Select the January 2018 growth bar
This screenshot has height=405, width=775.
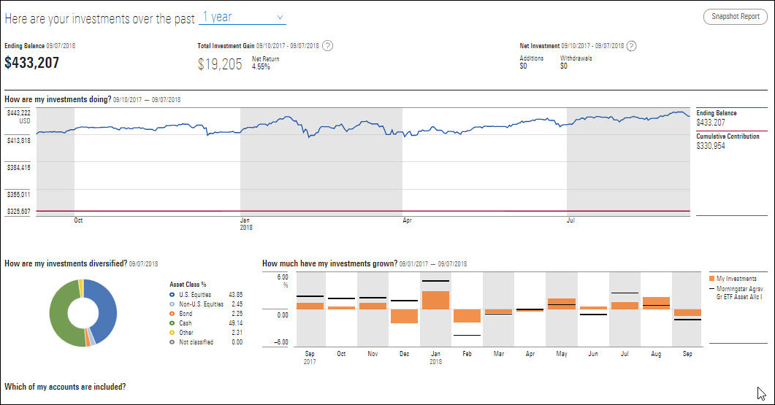(x=435, y=300)
